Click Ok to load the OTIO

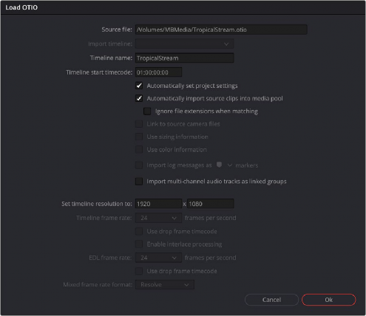[328, 300]
